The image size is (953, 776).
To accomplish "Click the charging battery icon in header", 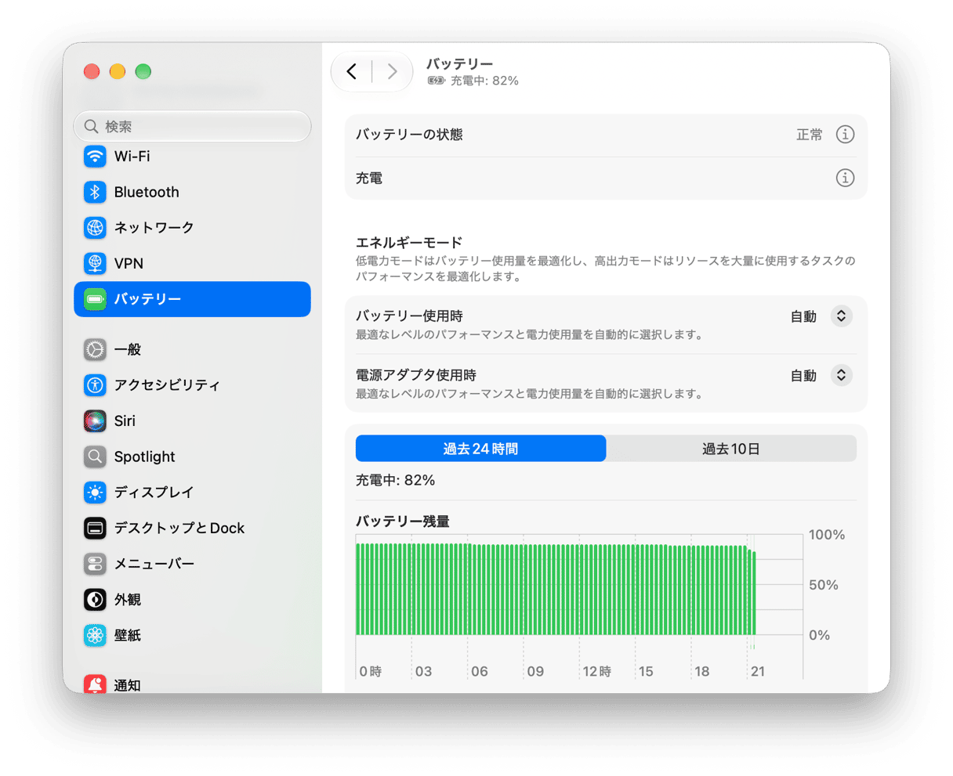I will (437, 81).
